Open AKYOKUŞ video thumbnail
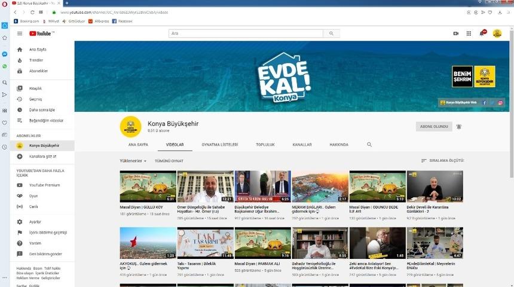The image size is (514, 287). coord(148,243)
